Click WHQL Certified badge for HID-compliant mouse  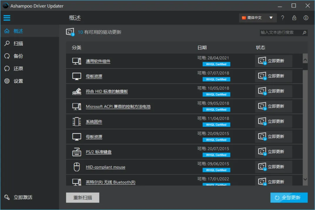(216, 170)
